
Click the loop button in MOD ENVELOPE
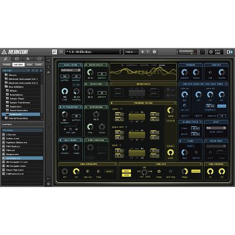point(109,172)
